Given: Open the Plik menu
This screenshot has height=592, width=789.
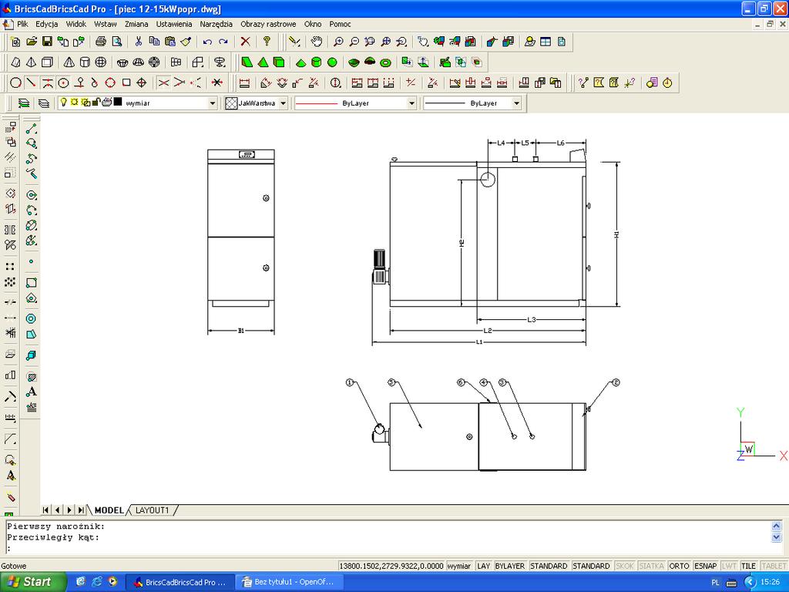Looking at the screenshot, I should [22, 24].
